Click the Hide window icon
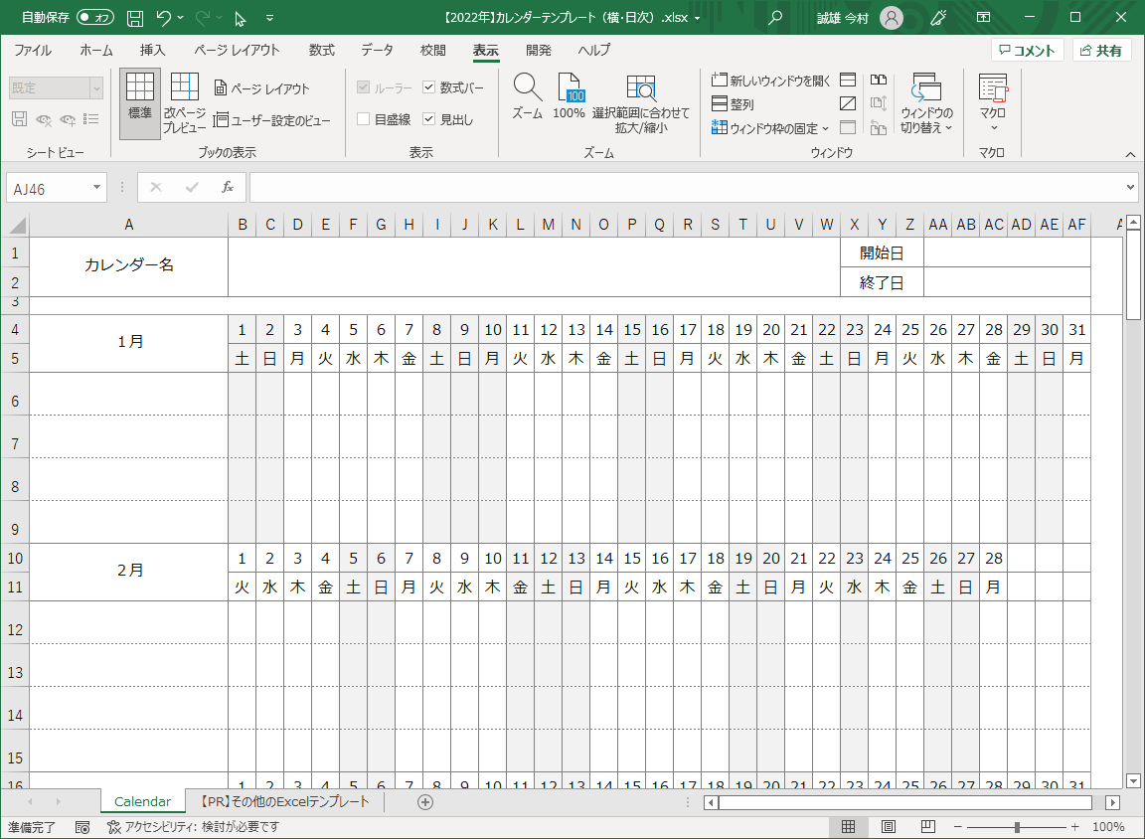Viewport: 1145px width, 839px height. coord(848,103)
